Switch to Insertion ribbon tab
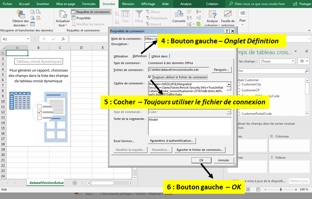312x199 pixels. (43, 4)
